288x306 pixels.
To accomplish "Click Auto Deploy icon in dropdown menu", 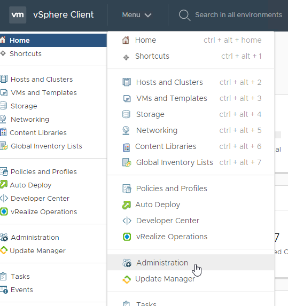I will coord(127,205).
